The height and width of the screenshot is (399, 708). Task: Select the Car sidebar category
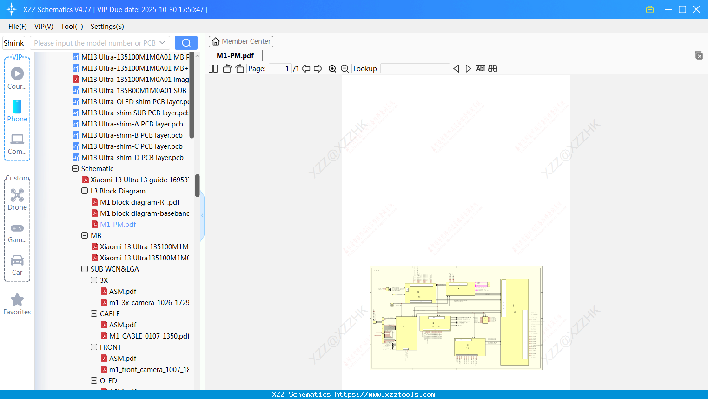17,265
